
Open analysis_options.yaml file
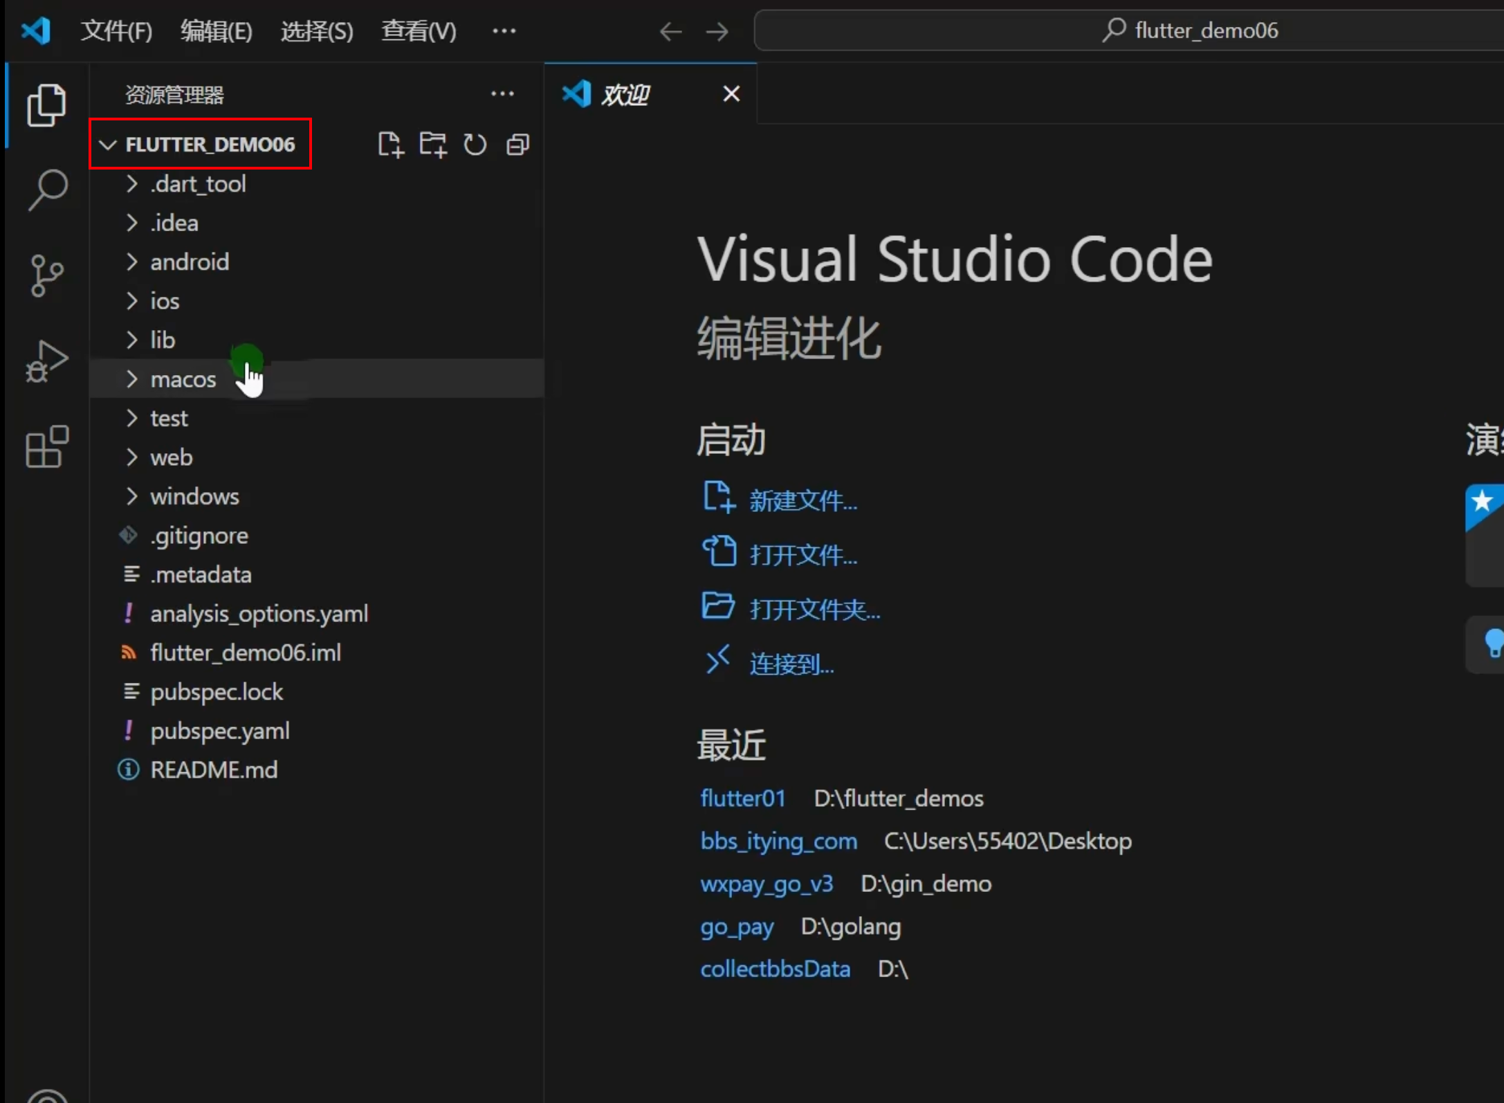(317, 614)
